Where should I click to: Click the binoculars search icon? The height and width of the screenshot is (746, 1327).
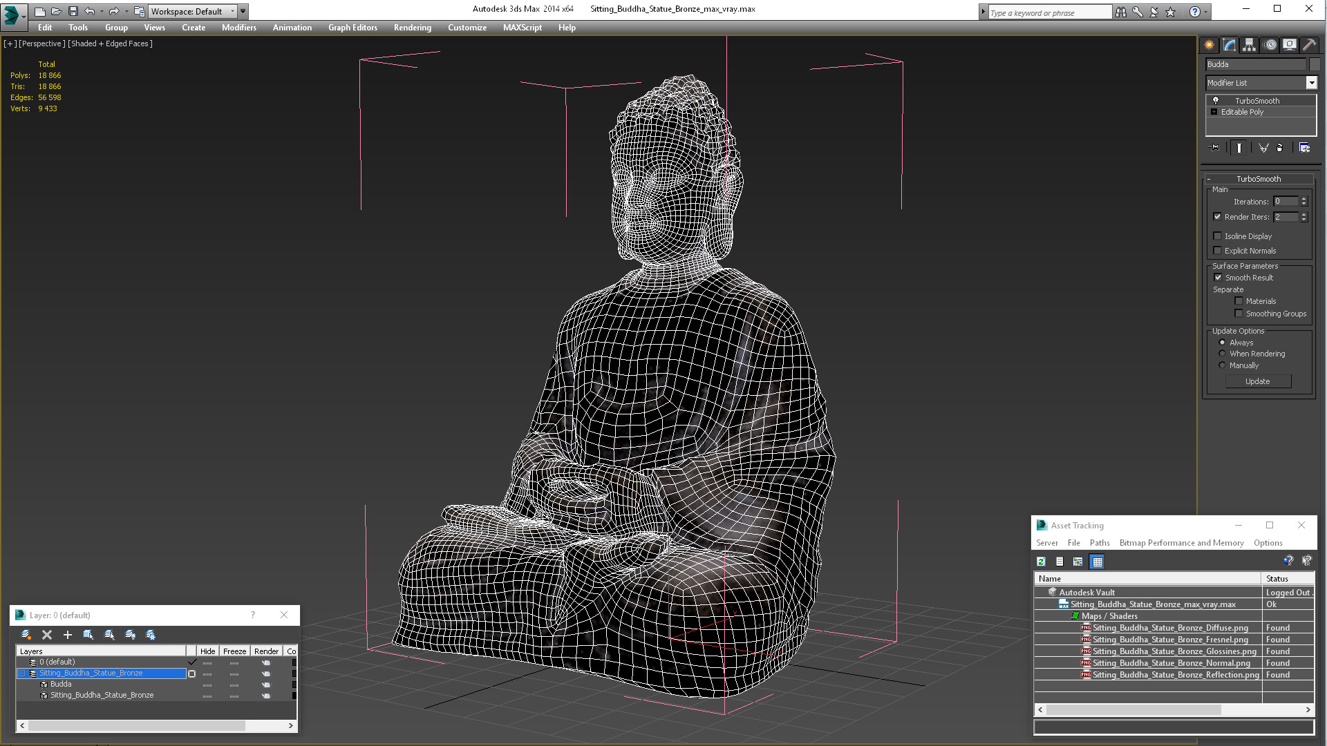(x=1120, y=12)
